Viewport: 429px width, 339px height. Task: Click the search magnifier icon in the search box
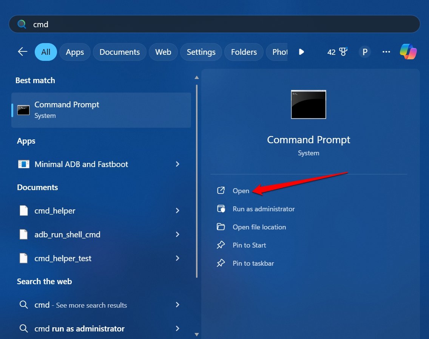22,24
